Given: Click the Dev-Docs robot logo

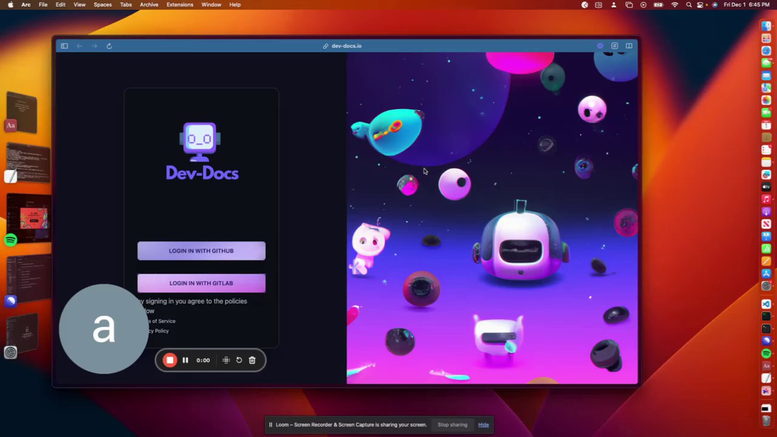Looking at the screenshot, I should click(x=200, y=142).
